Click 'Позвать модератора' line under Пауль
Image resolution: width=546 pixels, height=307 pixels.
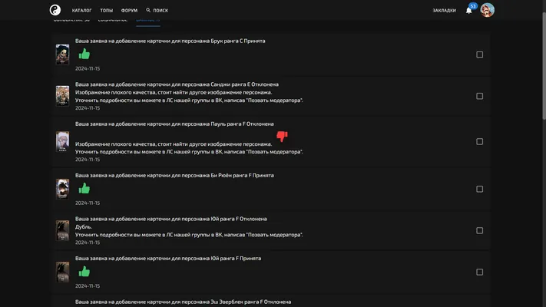[x=189, y=152]
